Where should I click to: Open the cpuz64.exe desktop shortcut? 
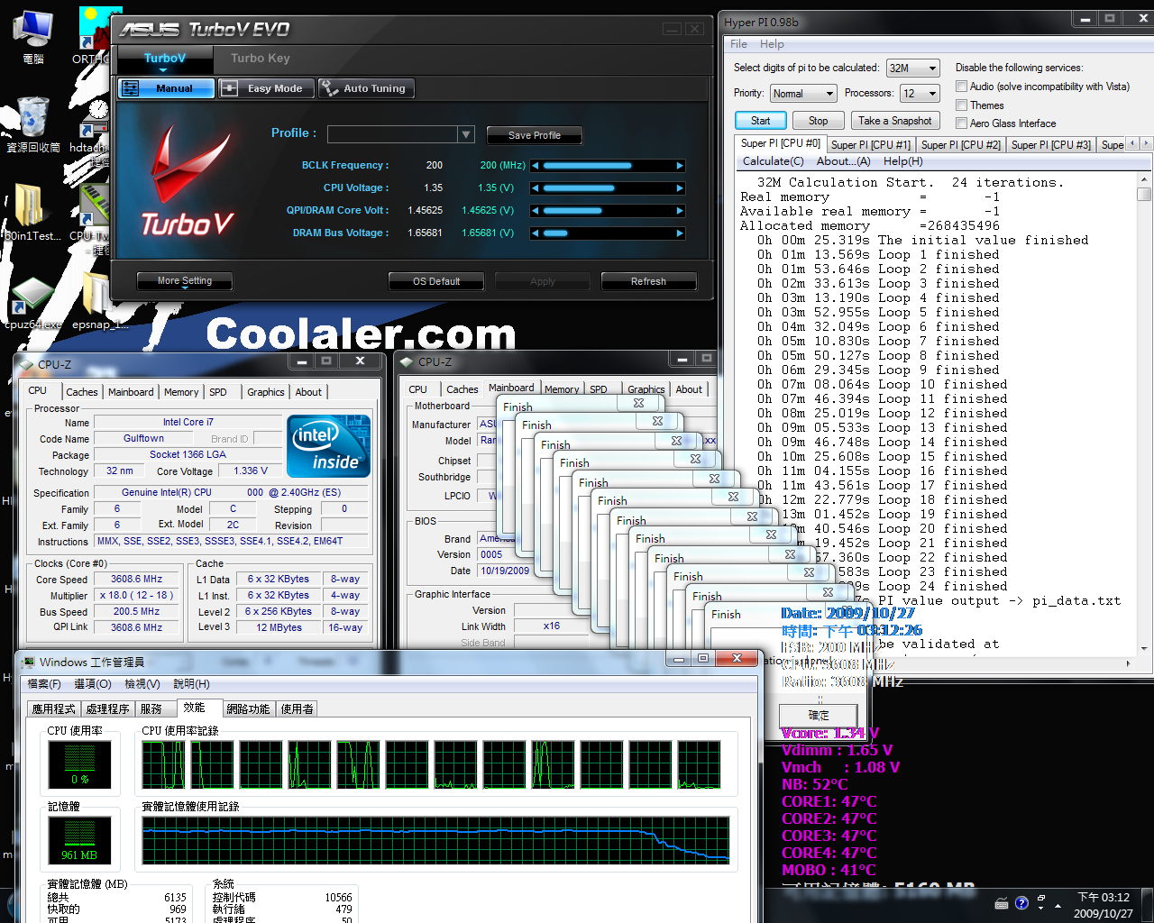(32, 302)
